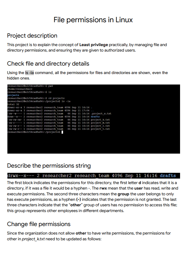Click the phrase given to authorized users

pos(112,50)
